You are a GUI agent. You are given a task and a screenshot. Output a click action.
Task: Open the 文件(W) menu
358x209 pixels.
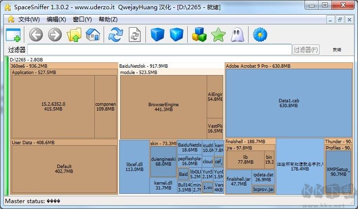(29, 19)
